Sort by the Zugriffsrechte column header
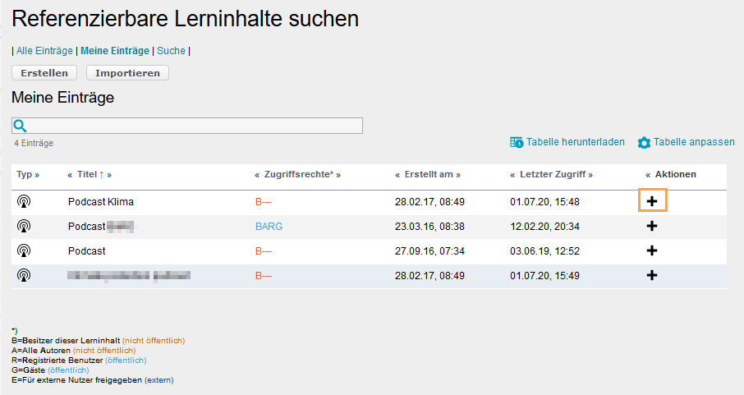The height and width of the screenshot is (395, 744). [297, 175]
